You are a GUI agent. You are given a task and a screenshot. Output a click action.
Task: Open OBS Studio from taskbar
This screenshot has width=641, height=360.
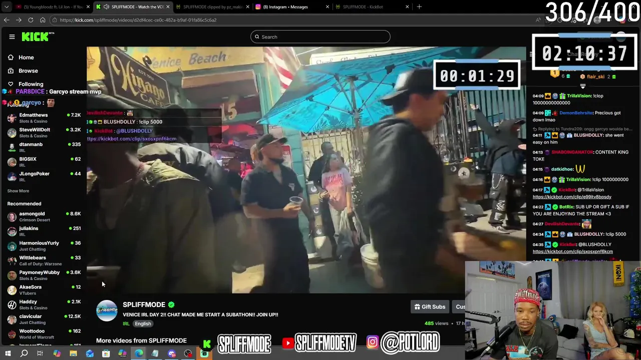(188, 353)
